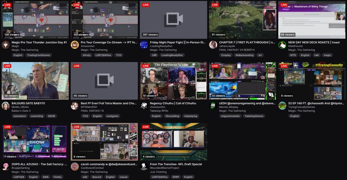This screenshot has width=347, height=180.
Task: Select the LGBTQIAPlus tag under Amazonian
Action: [x=103, y=55]
